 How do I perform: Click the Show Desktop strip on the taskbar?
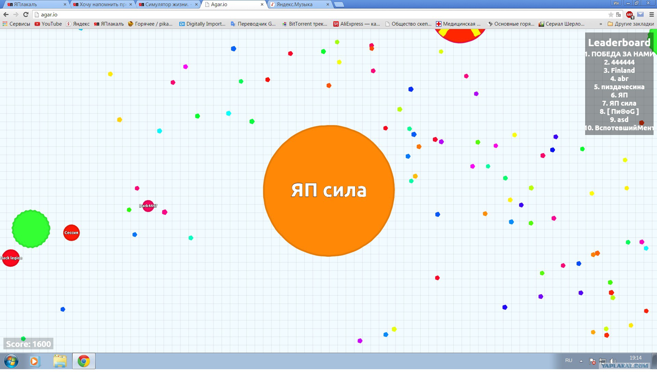click(654, 361)
